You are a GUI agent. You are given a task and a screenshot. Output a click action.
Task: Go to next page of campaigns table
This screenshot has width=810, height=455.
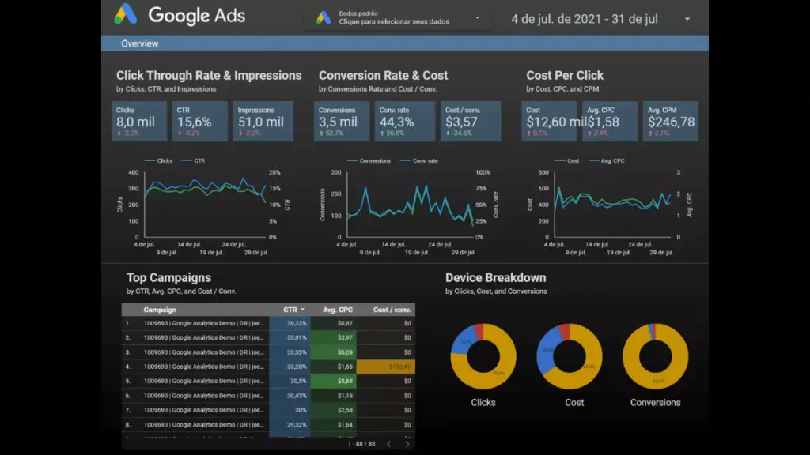click(x=407, y=444)
